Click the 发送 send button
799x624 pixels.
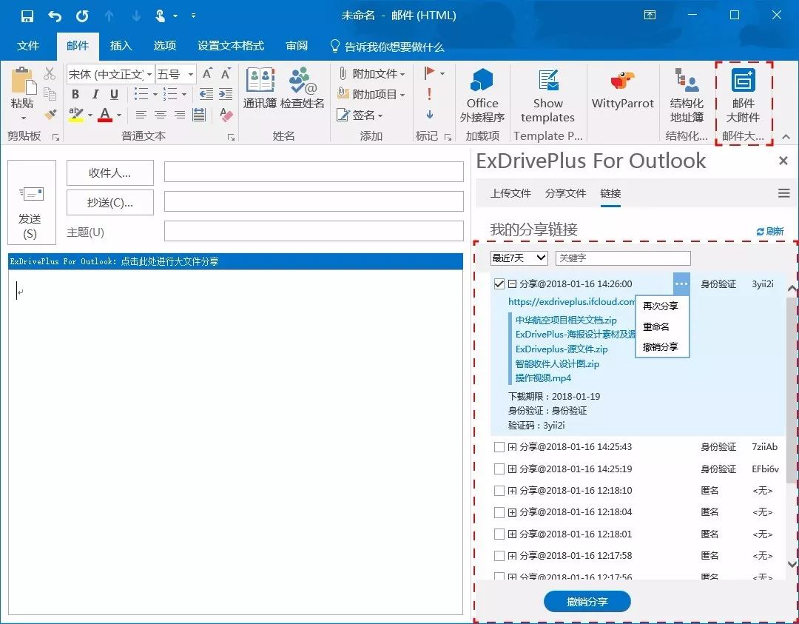(32, 203)
